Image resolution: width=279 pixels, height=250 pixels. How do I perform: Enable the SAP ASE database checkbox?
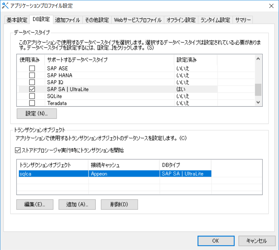(32, 68)
